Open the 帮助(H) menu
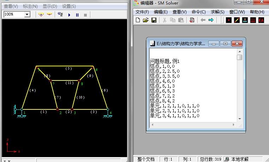Image resolution: width=269 pixels, height=162 pixels. click(257, 12)
